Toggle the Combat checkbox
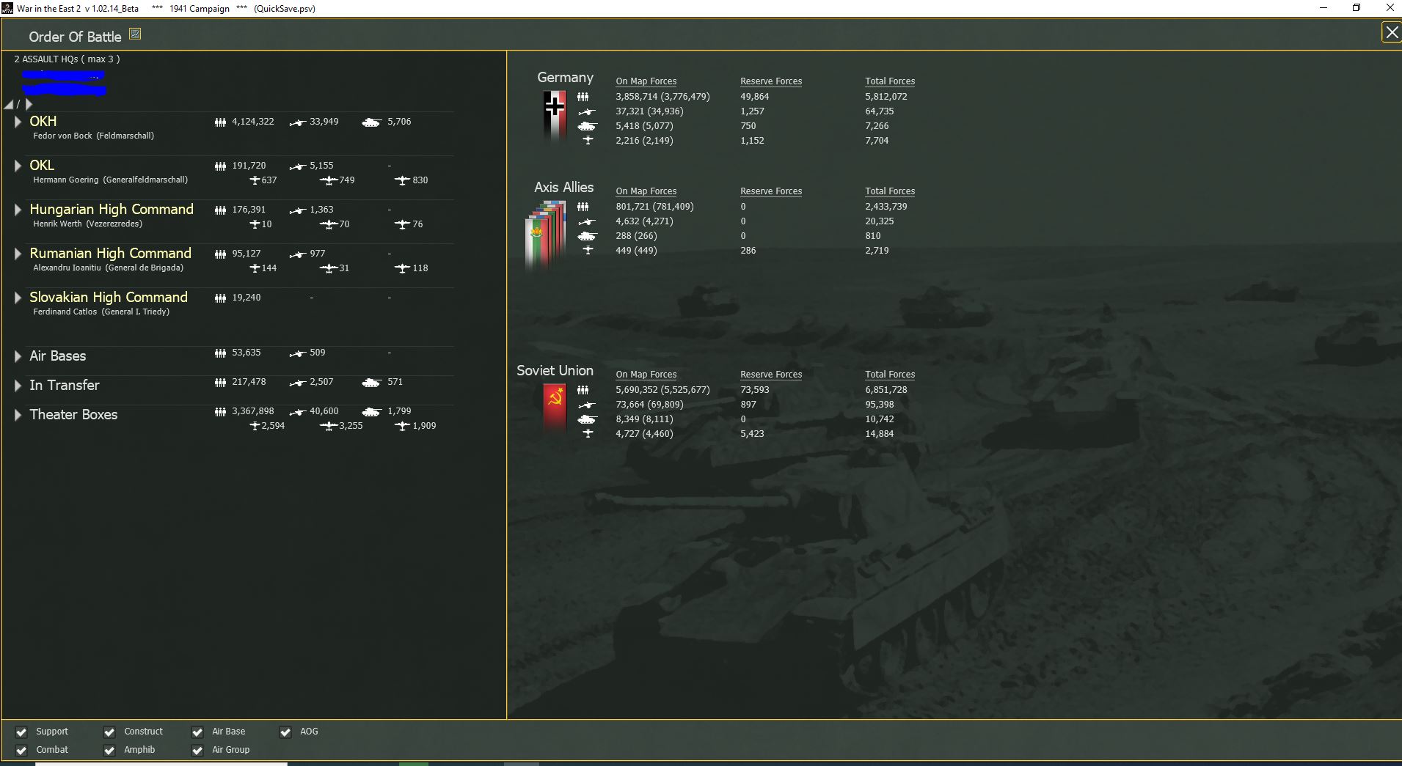Screen dimensions: 1402x766 (x=21, y=750)
